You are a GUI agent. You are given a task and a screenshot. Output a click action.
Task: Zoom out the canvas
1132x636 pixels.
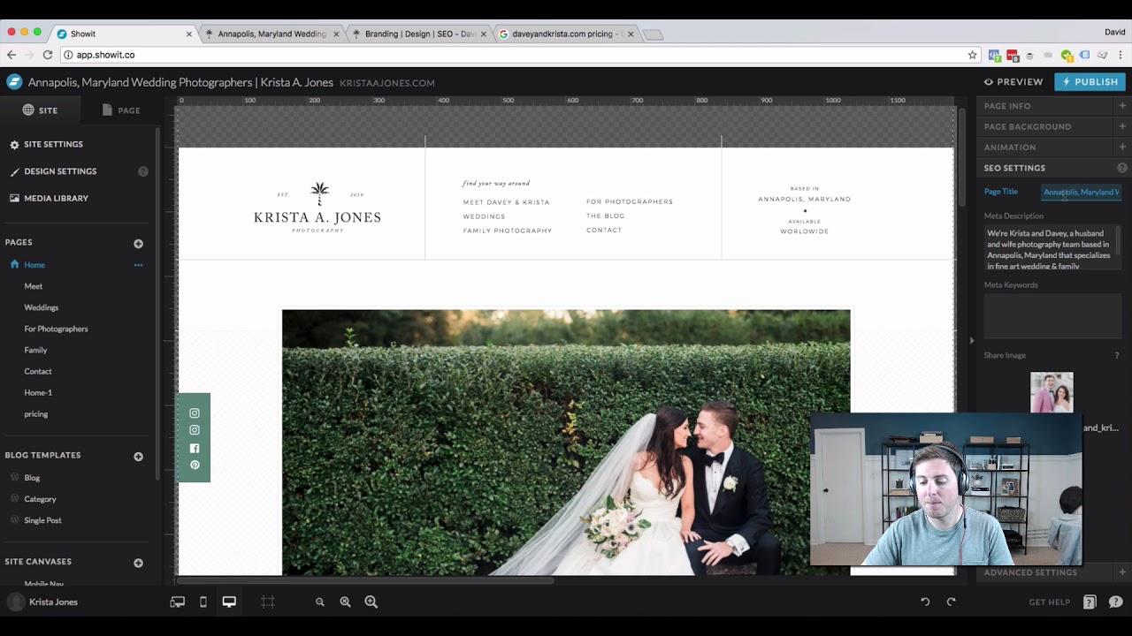[x=320, y=602]
